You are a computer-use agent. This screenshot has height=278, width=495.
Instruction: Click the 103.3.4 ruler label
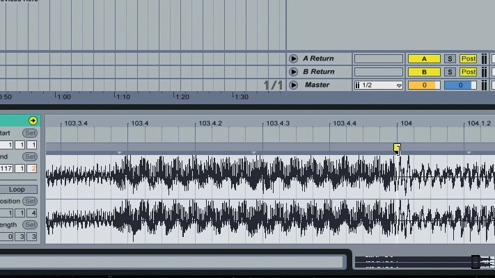(x=76, y=123)
